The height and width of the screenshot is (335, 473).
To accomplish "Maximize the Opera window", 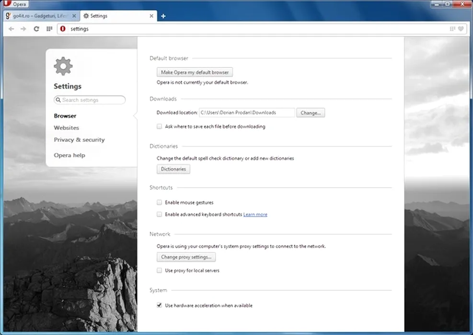I will (447, 4).
